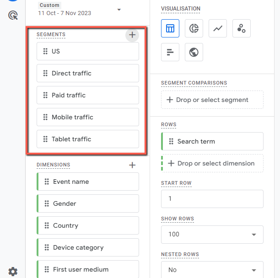Choose the Geo map visualisation

(x=194, y=52)
